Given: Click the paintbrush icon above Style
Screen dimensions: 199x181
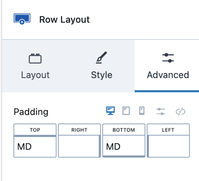Looking at the screenshot, I should [101, 57].
